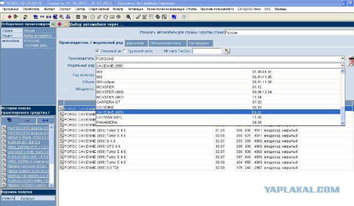Image resolution: width=354 pixels, height=206 pixels.
Task: Click the TecDoc type number input field
Action: 207,51
